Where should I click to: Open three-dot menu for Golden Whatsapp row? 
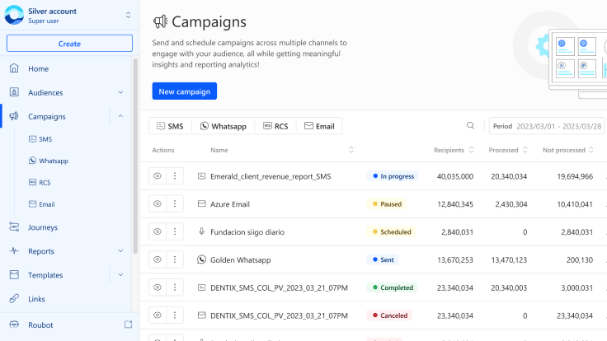[x=174, y=259]
